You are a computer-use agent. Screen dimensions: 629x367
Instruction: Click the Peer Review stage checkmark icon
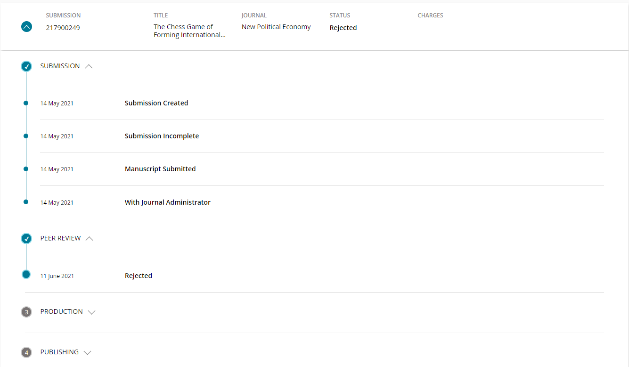click(x=26, y=239)
